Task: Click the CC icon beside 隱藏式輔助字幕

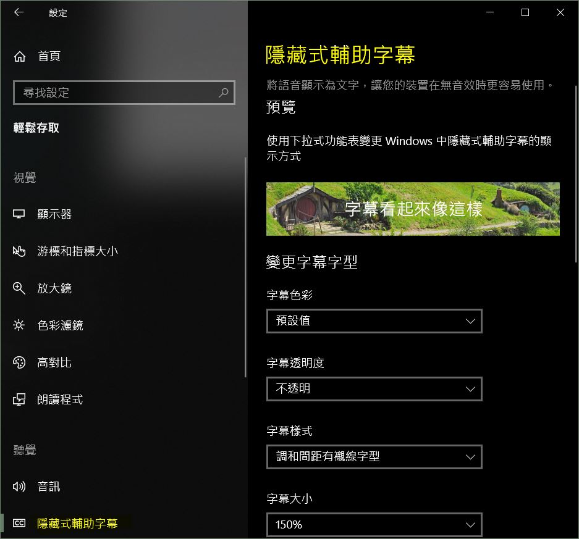Action: click(x=19, y=523)
